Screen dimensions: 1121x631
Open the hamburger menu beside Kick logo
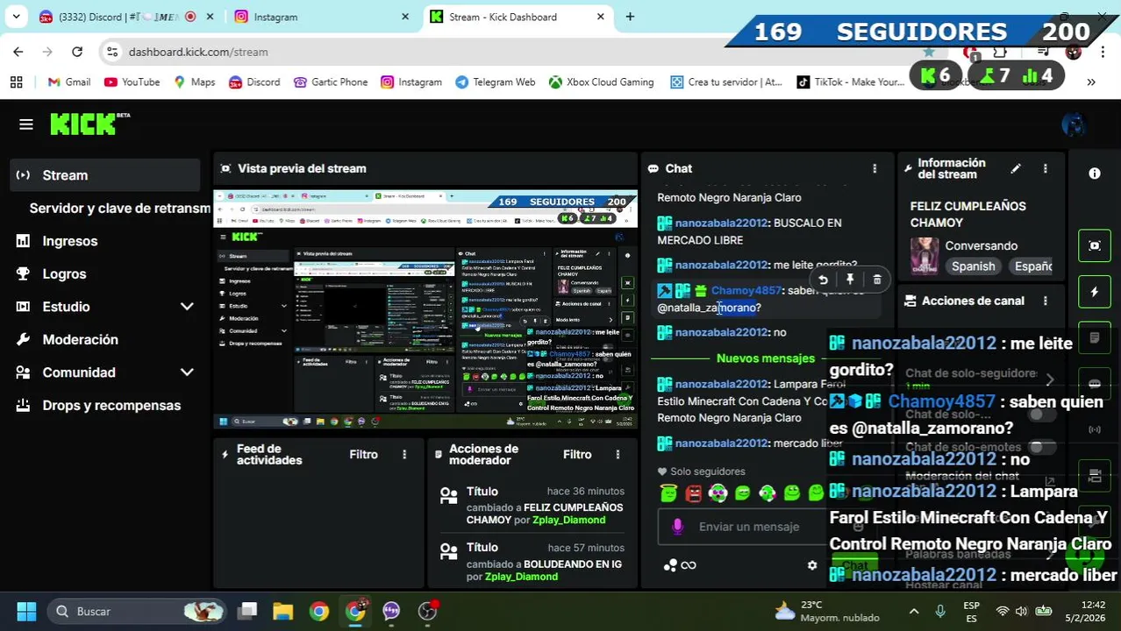[x=26, y=124]
